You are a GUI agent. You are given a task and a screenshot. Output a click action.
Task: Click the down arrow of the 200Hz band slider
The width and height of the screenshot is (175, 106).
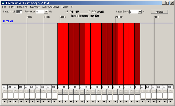60,102
